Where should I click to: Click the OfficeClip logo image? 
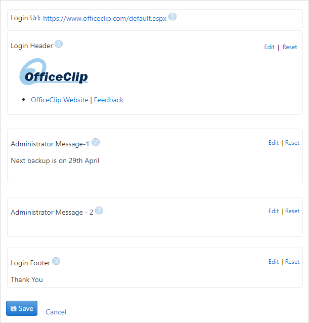[54, 71]
